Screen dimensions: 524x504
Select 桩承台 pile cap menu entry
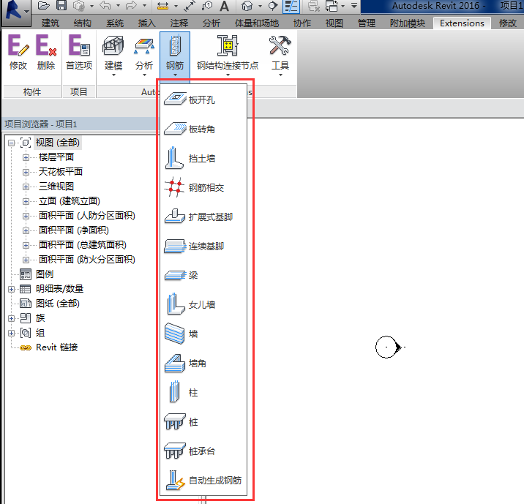pos(201,451)
